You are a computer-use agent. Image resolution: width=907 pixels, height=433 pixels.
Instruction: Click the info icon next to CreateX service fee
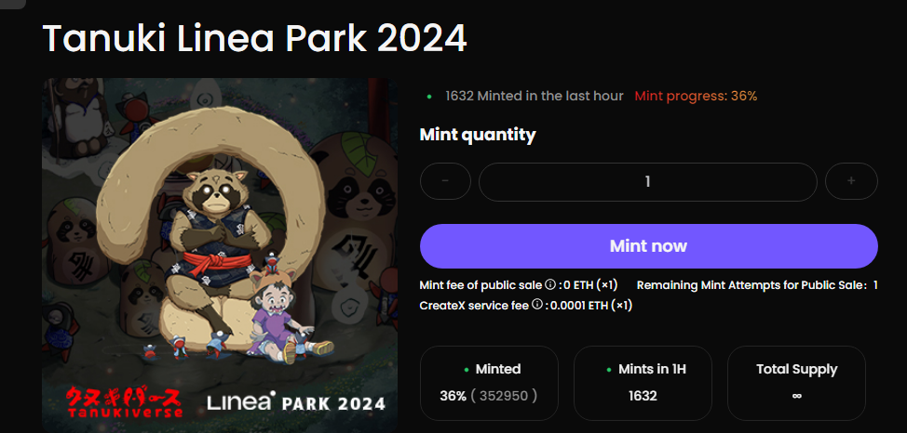coord(537,305)
